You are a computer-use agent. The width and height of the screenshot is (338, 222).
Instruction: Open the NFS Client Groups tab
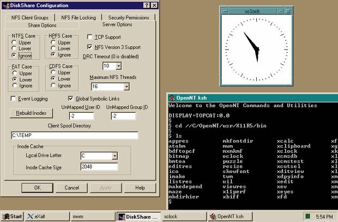[x=30, y=17]
